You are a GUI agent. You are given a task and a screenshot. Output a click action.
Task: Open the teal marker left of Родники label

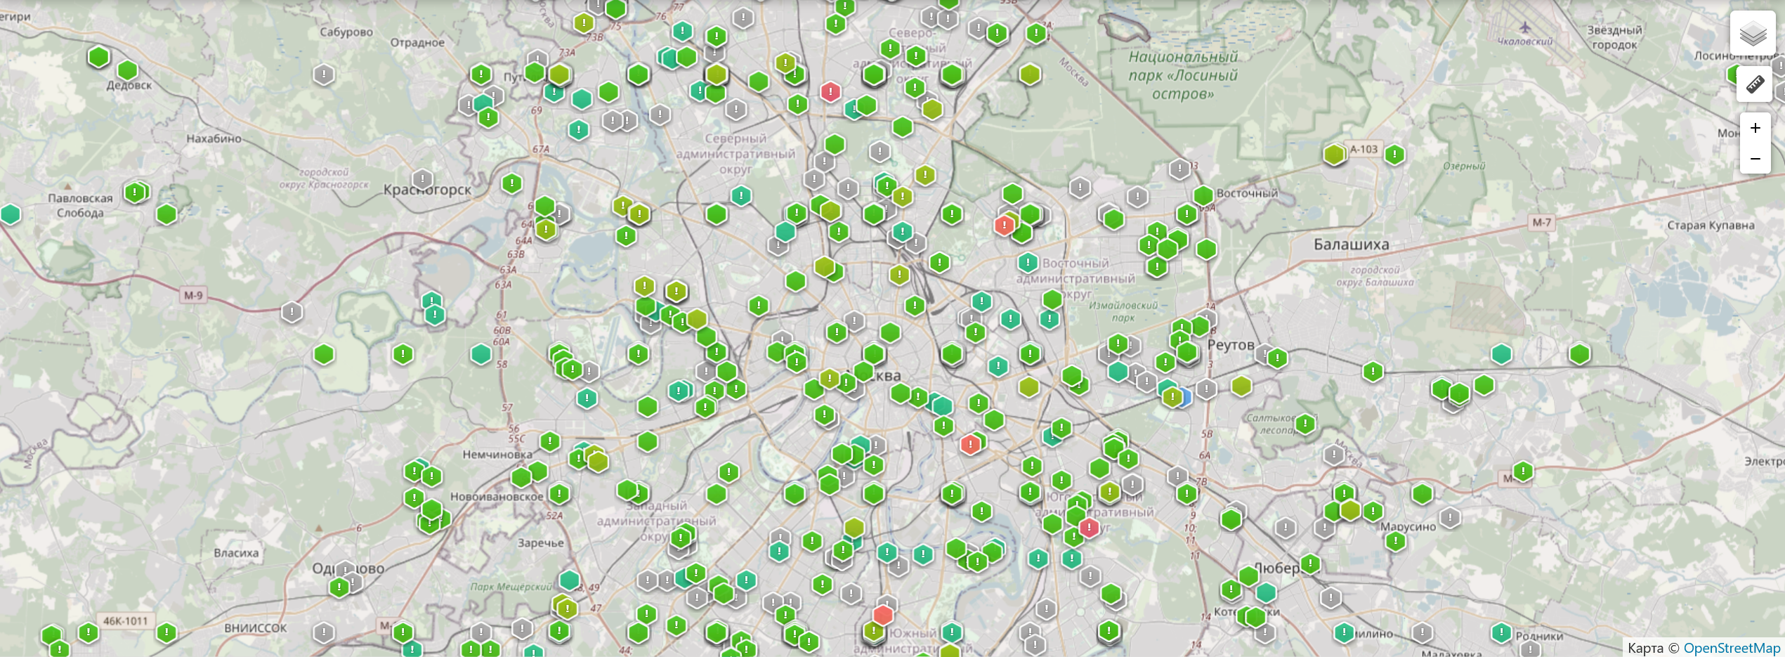coord(1501,632)
